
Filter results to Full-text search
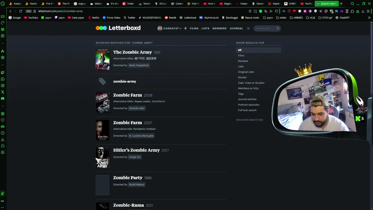tap(247, 110)
